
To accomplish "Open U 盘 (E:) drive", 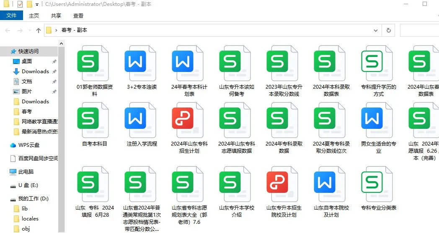I will coord(28,185).
